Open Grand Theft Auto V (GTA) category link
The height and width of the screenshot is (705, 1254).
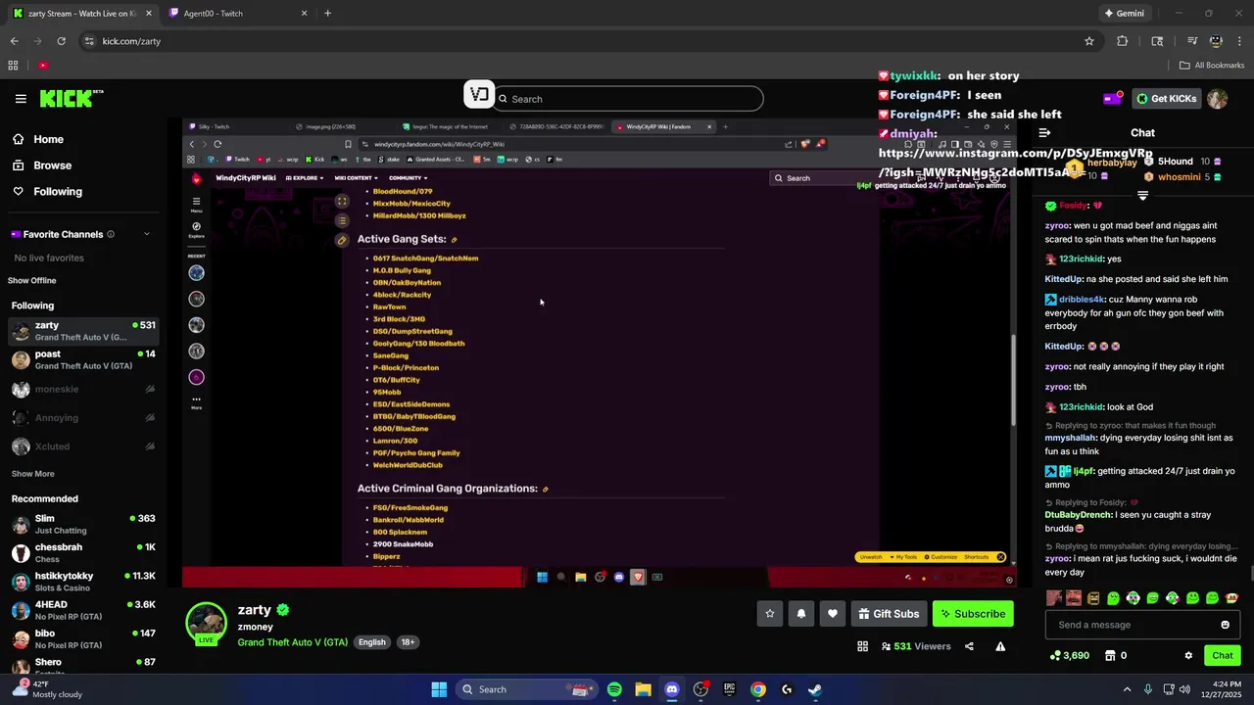tap(292, 642)
